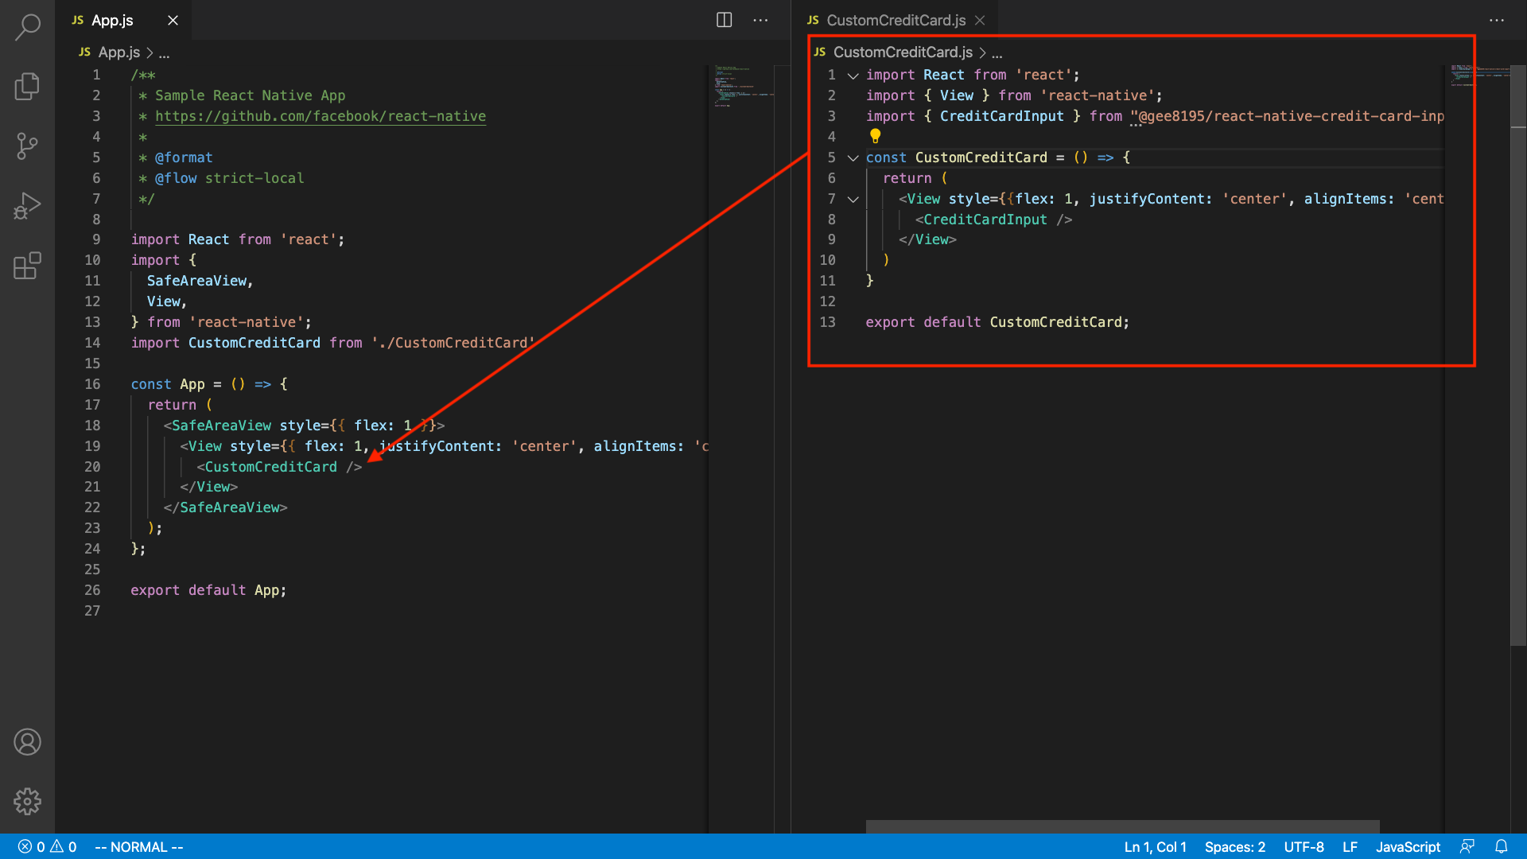
Task: Open the Extensions view
Action: 27,266
